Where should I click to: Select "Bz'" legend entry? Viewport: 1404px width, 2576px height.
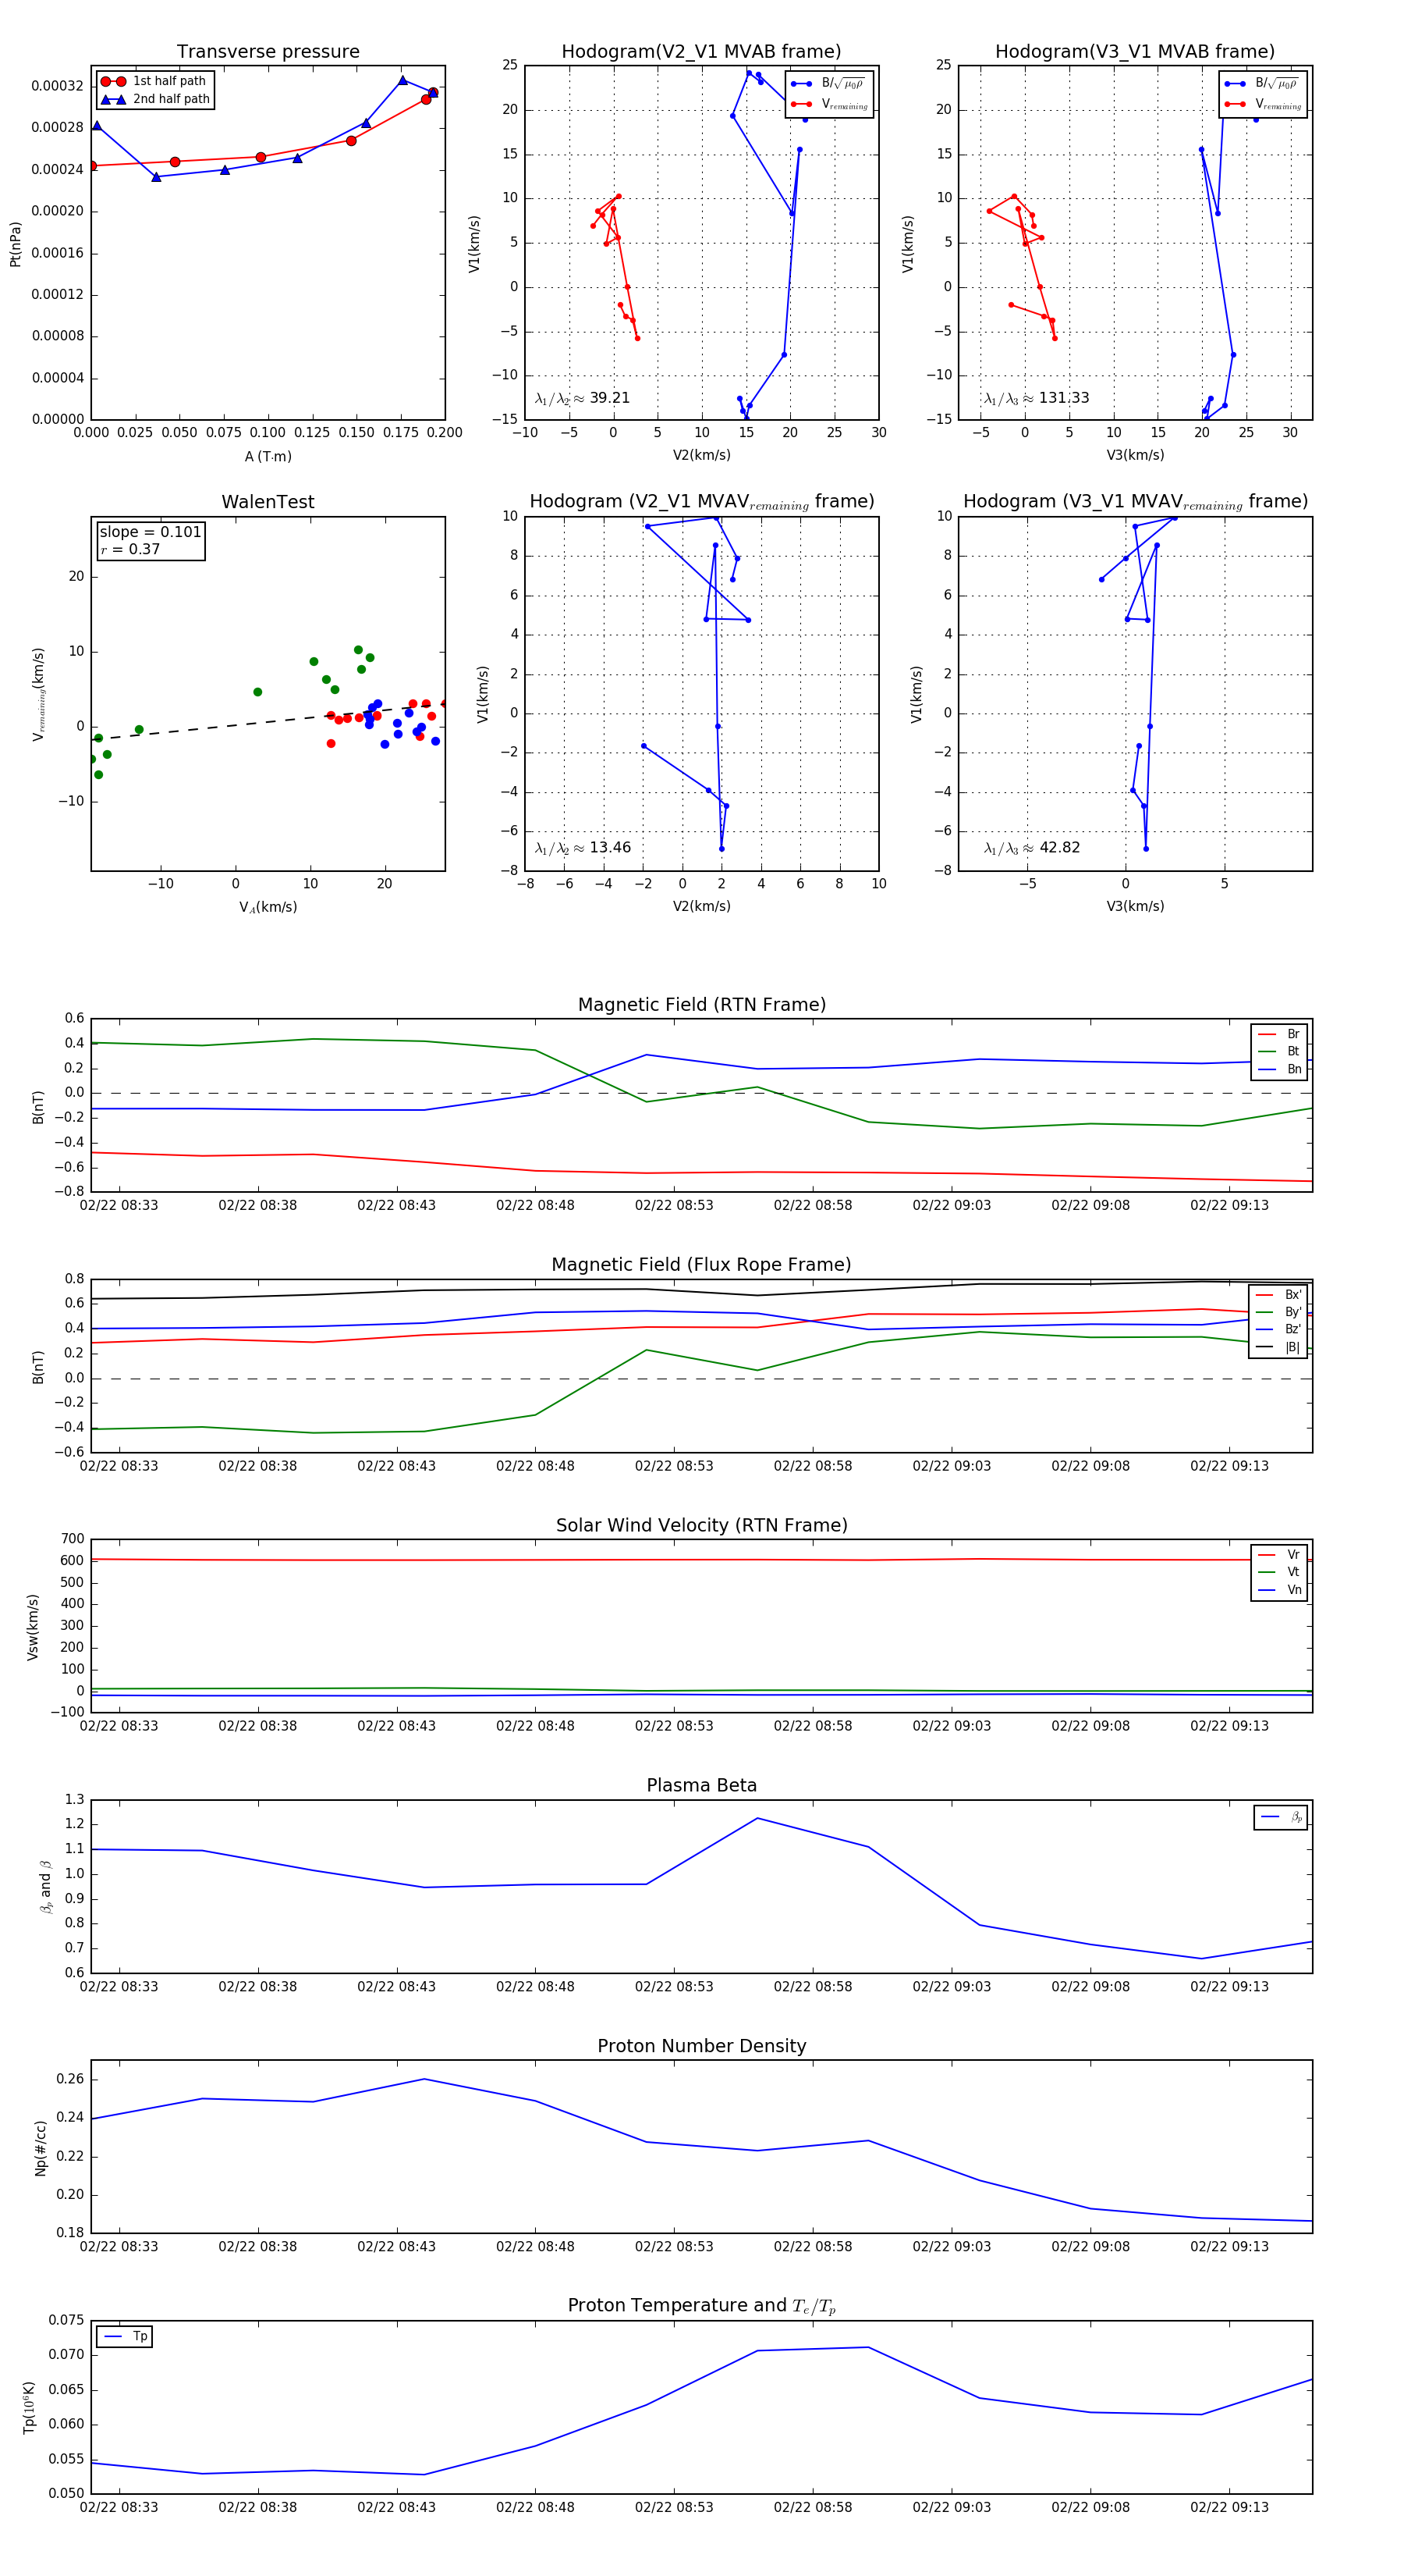pos(1278,1329)
